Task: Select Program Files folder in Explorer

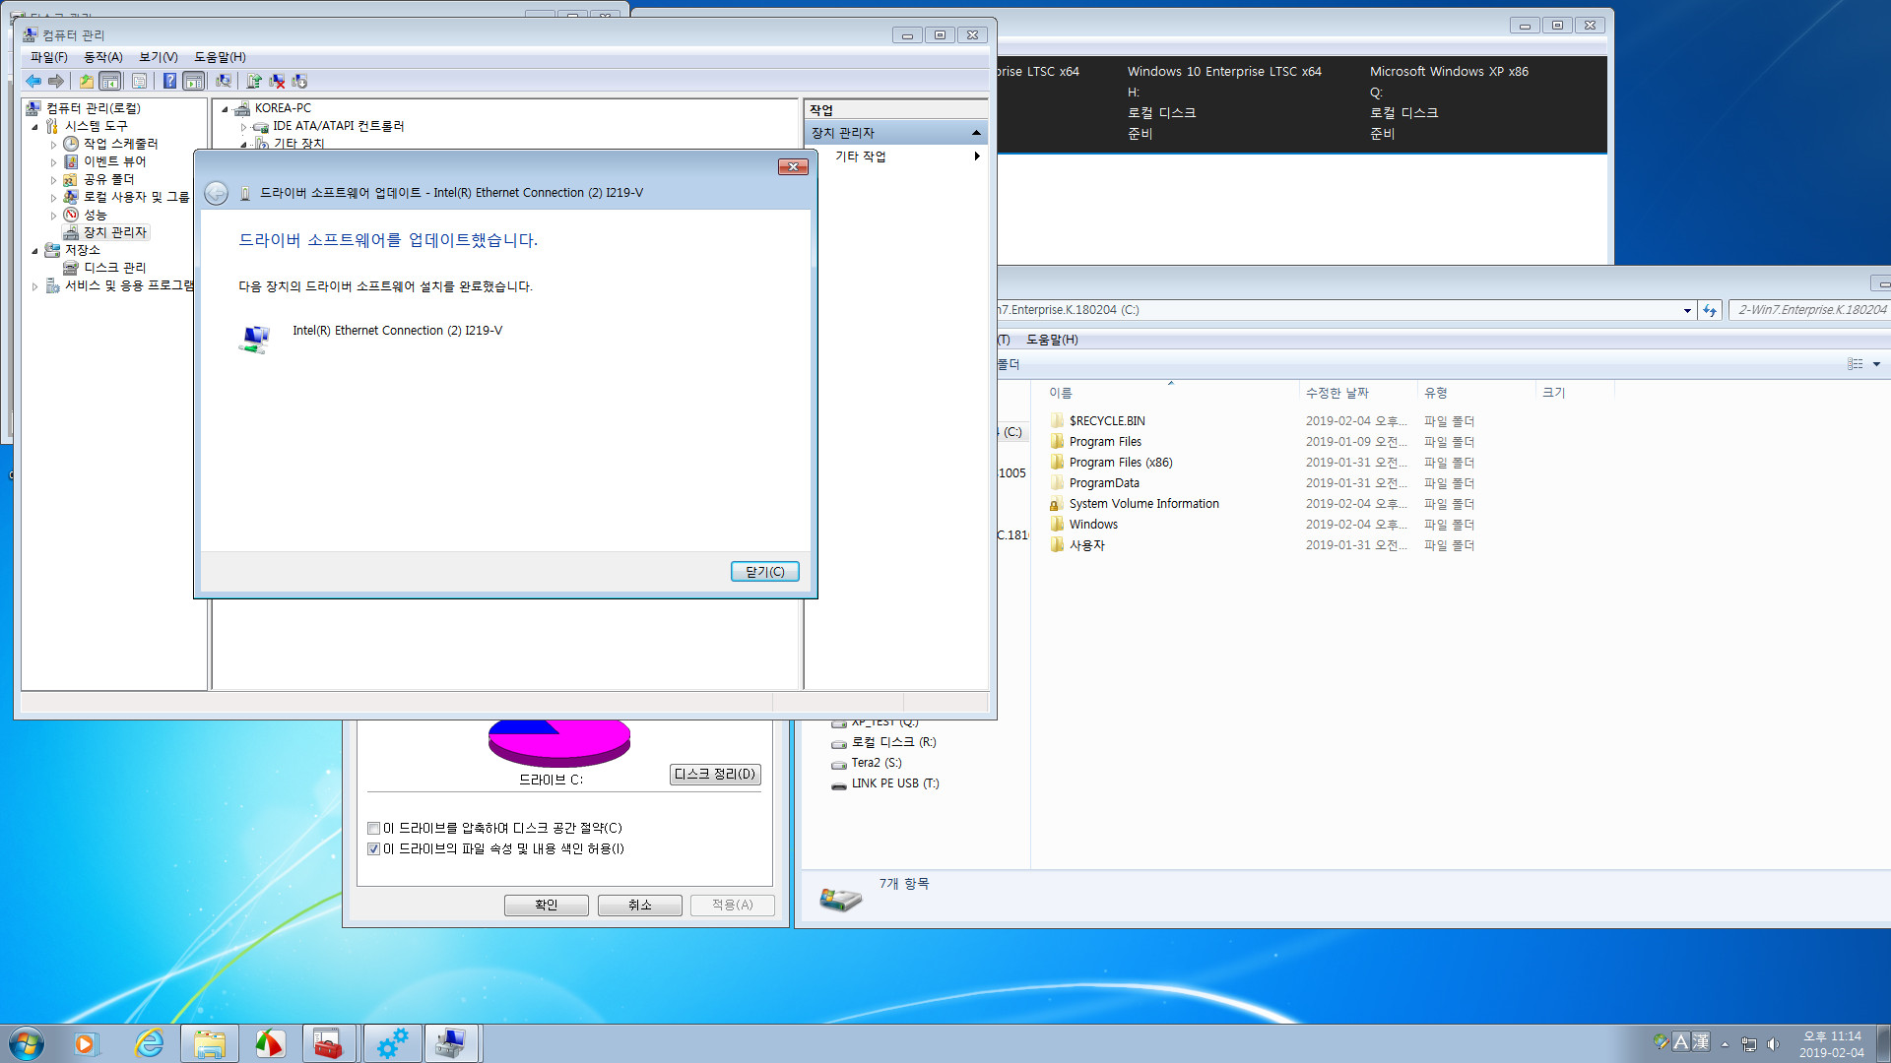Action: point(1105,442)
